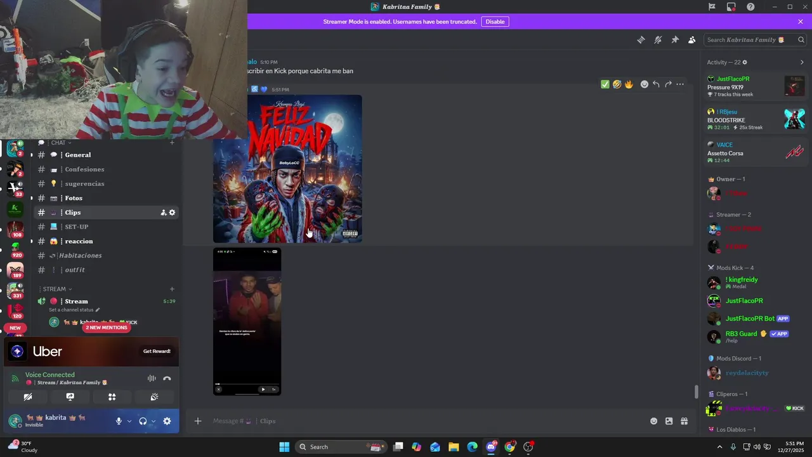The height and width of the screenshot is (457, 812).
Task: Open the add reaction smiley on message
Action: 645,84
